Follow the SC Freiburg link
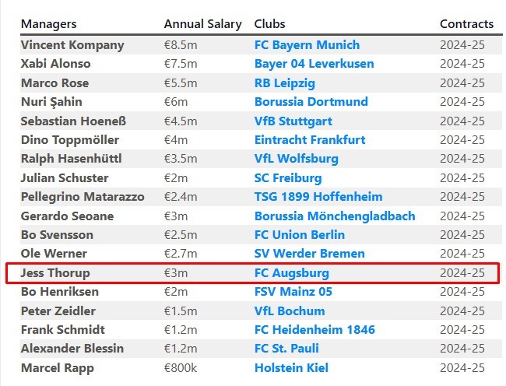This screenshot has width=506, height=386. [287, 178]
